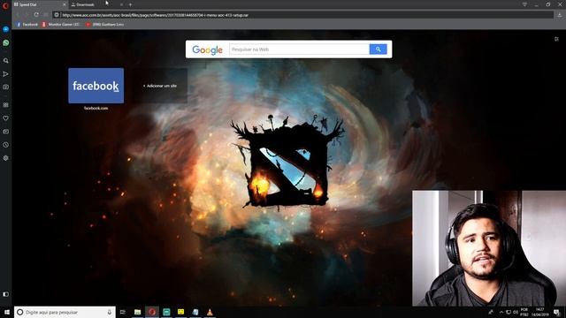Reload the current page
566x318 pixels.
(36, 15)
